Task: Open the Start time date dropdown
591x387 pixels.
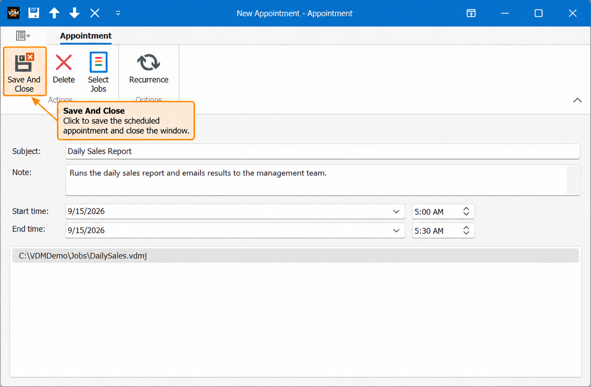Action: pos(396,212)
